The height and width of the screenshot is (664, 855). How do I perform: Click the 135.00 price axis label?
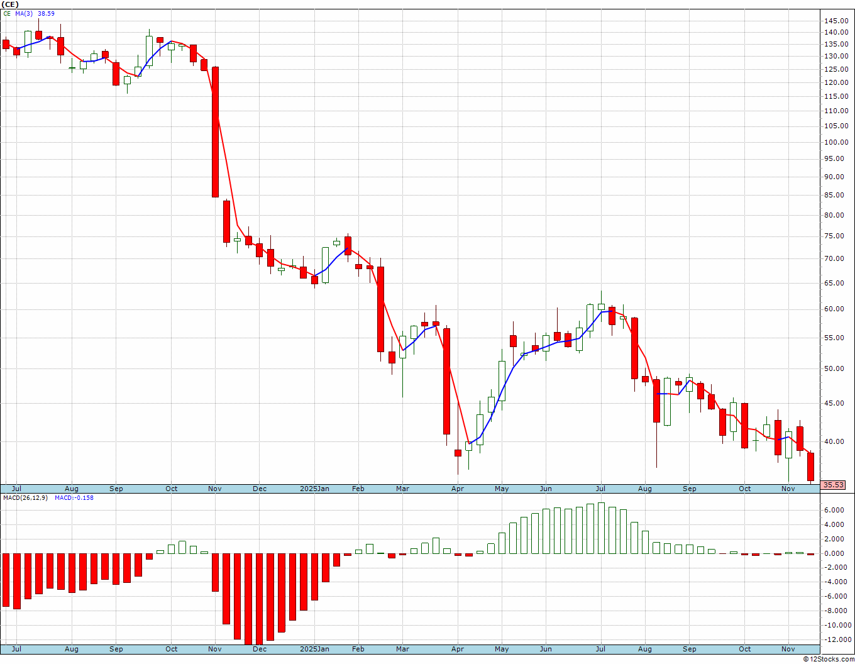836,44
